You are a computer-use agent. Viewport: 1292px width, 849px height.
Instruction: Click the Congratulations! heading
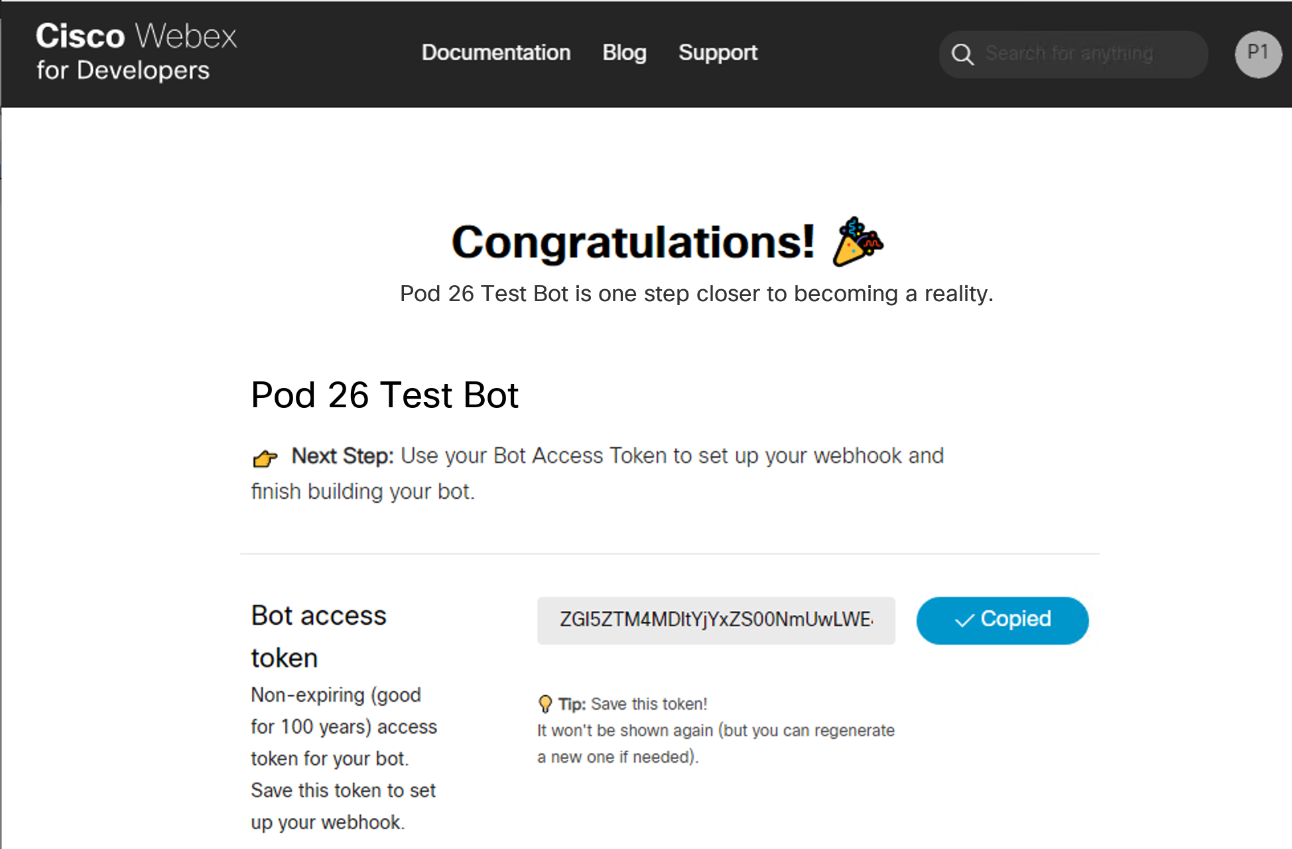[633, 242]
